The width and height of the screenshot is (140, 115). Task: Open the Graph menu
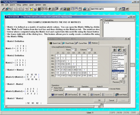(x=31, y=5)
